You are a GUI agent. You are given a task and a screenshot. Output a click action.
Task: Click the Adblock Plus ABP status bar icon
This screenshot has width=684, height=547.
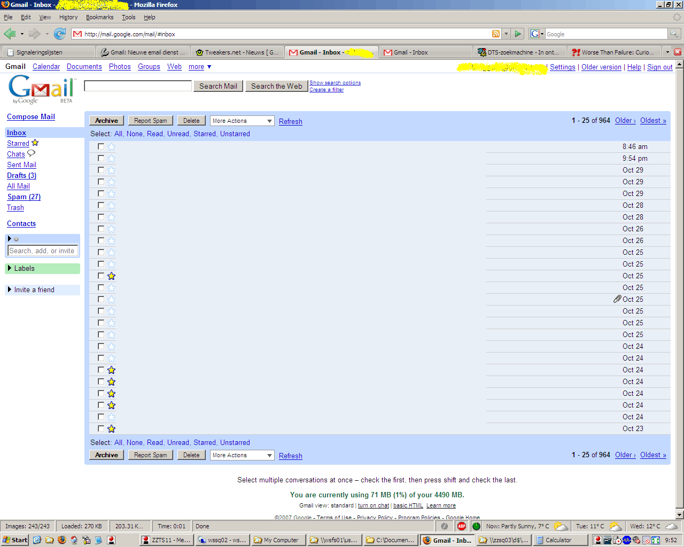tap(462, 526)
